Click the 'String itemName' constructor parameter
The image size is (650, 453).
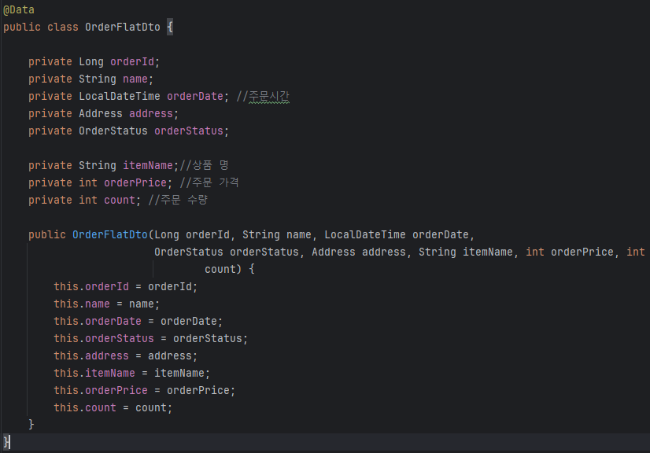point(466,252)
